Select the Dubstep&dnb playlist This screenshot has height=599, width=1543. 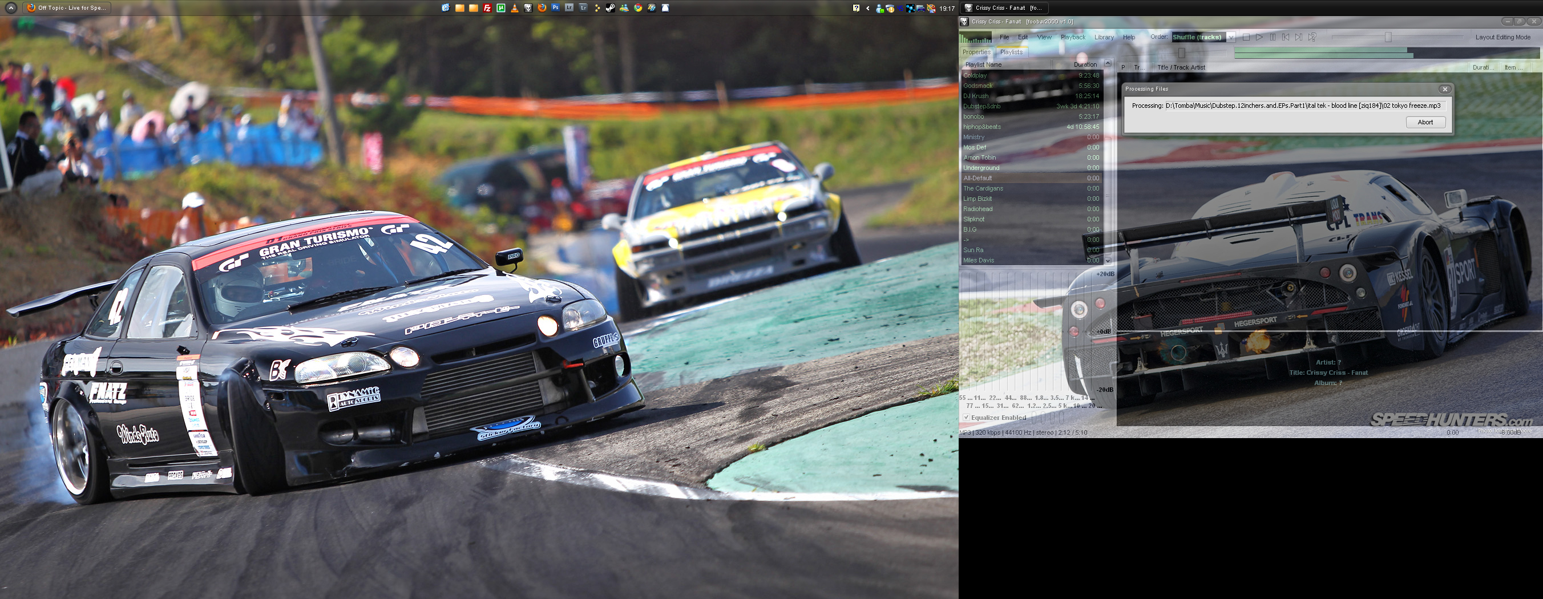point(1031,106)
